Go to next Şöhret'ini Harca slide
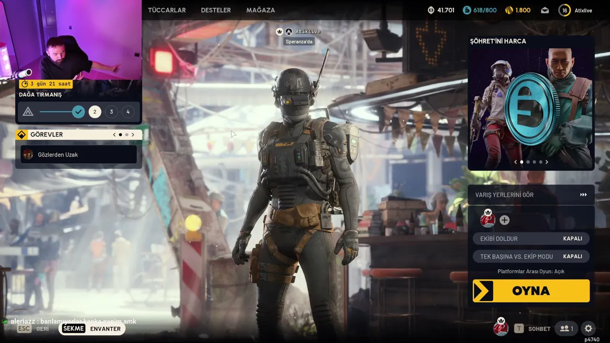 click(547, 162)
